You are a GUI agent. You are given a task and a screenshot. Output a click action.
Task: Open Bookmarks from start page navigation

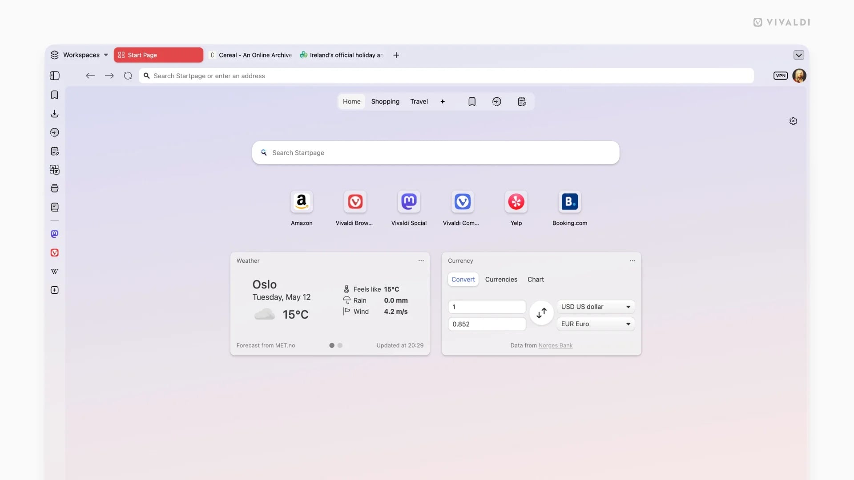click(x=472, y=102)
